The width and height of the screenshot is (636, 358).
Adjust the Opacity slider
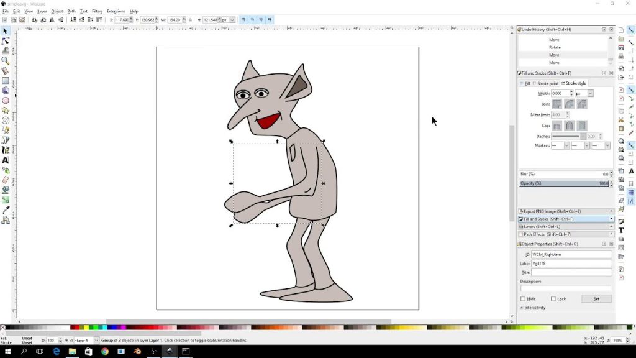[x=559, y=183]
